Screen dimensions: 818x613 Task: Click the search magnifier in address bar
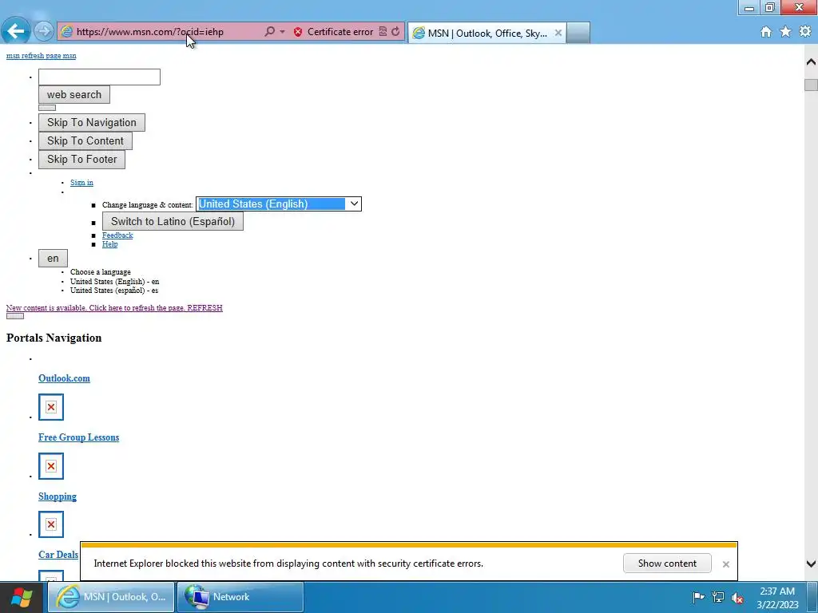269,31
